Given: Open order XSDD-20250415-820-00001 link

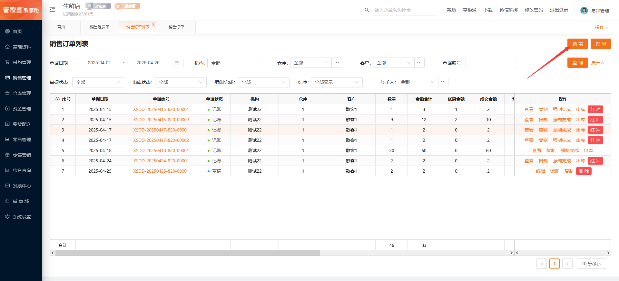Looking at the screenshot, I should [x=161, y=109].
